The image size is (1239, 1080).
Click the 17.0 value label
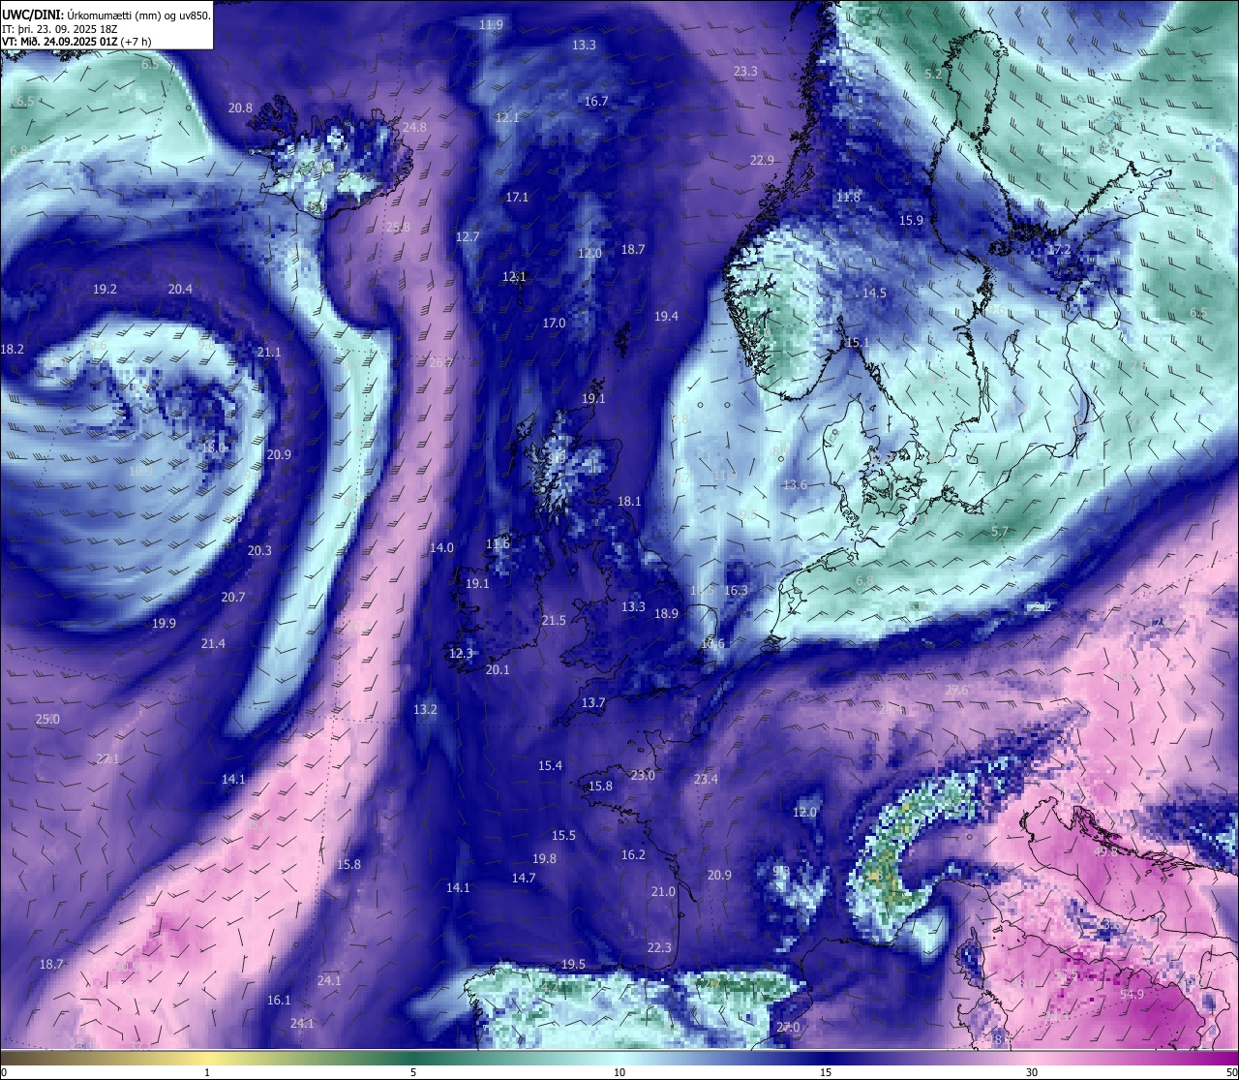(x=554, y=323)
